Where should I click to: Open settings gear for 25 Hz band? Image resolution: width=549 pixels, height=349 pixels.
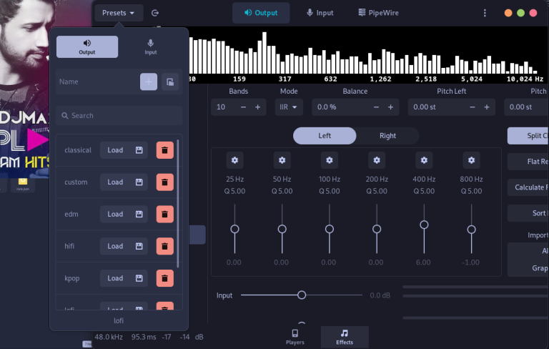pyautogui.click(x=234, y=159)
